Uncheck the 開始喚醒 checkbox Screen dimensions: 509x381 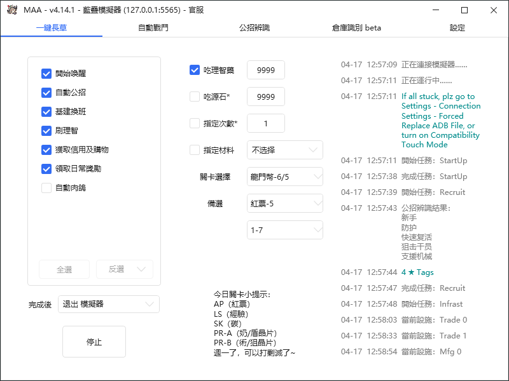(x=46, y=74)
